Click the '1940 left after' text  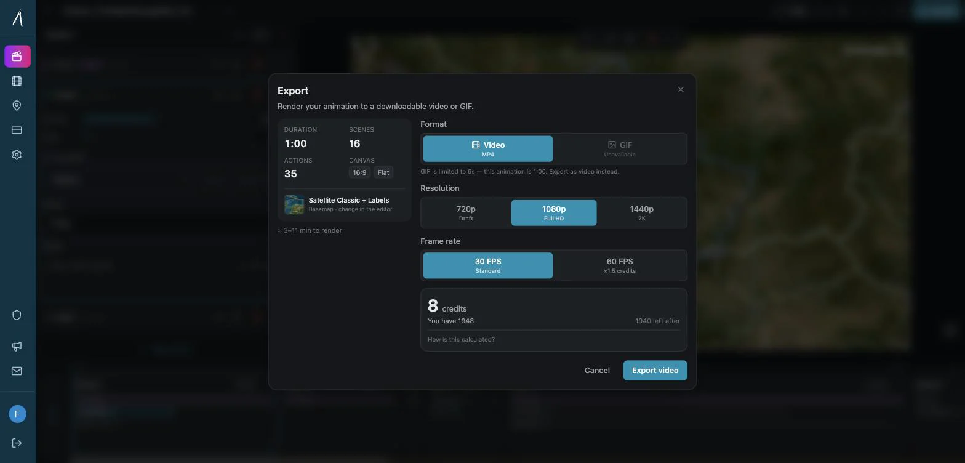point(657,321)
